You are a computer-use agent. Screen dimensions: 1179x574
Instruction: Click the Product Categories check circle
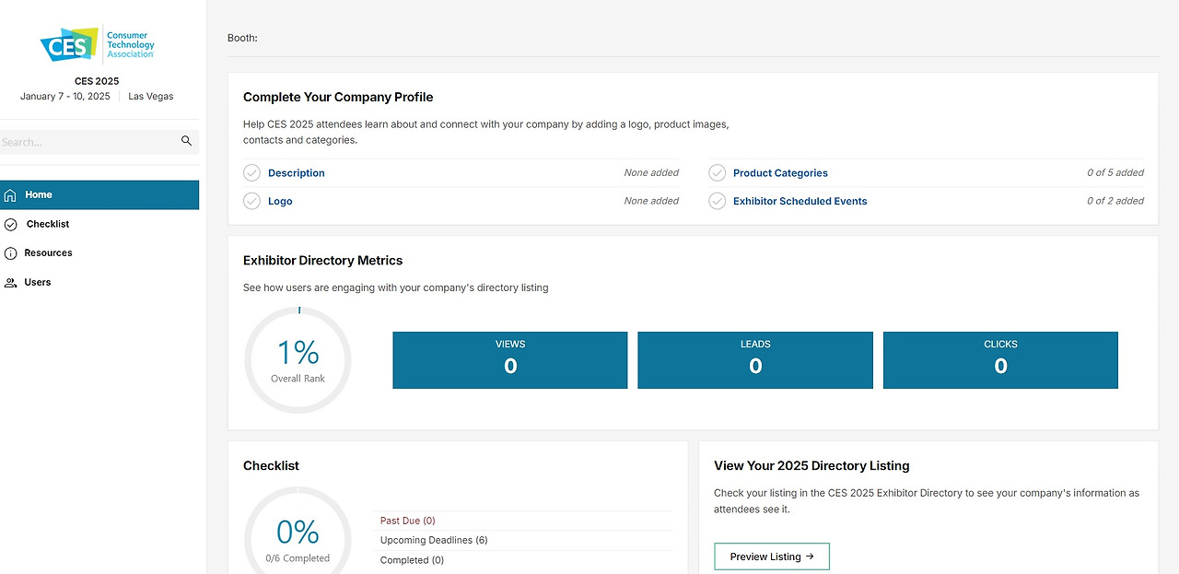[717, 173]
